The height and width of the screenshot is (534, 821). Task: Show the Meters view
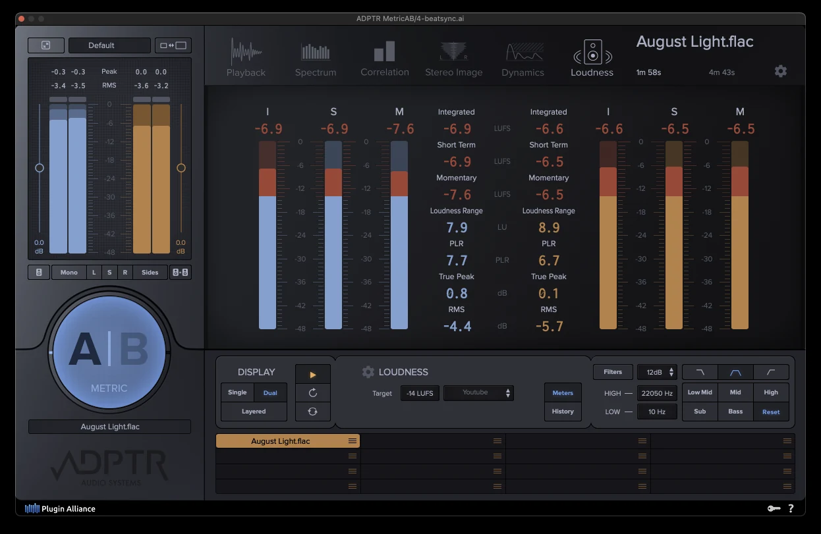pyautogui.click(x=563, y=392)
